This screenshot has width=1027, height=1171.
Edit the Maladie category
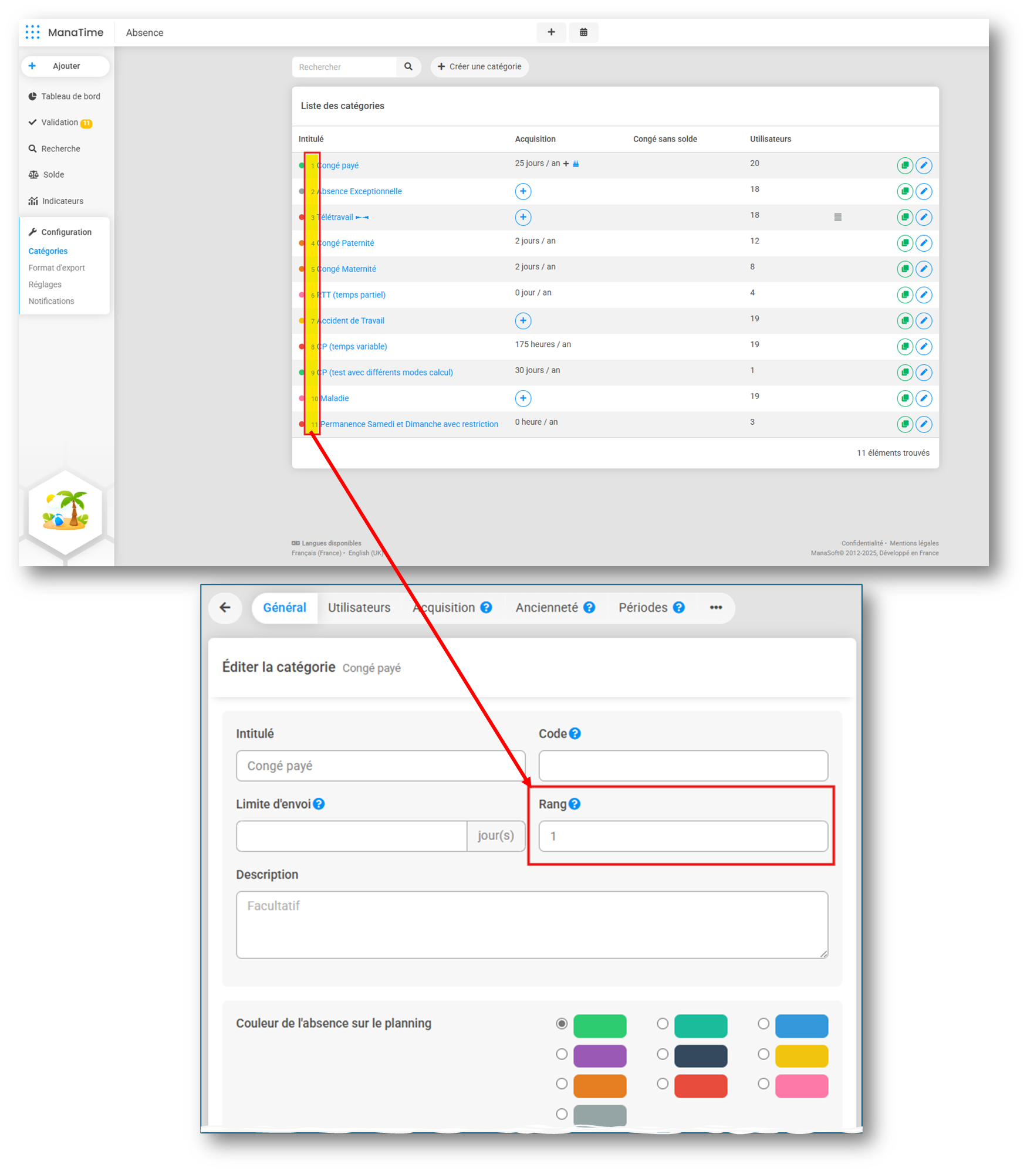(924, 398)
